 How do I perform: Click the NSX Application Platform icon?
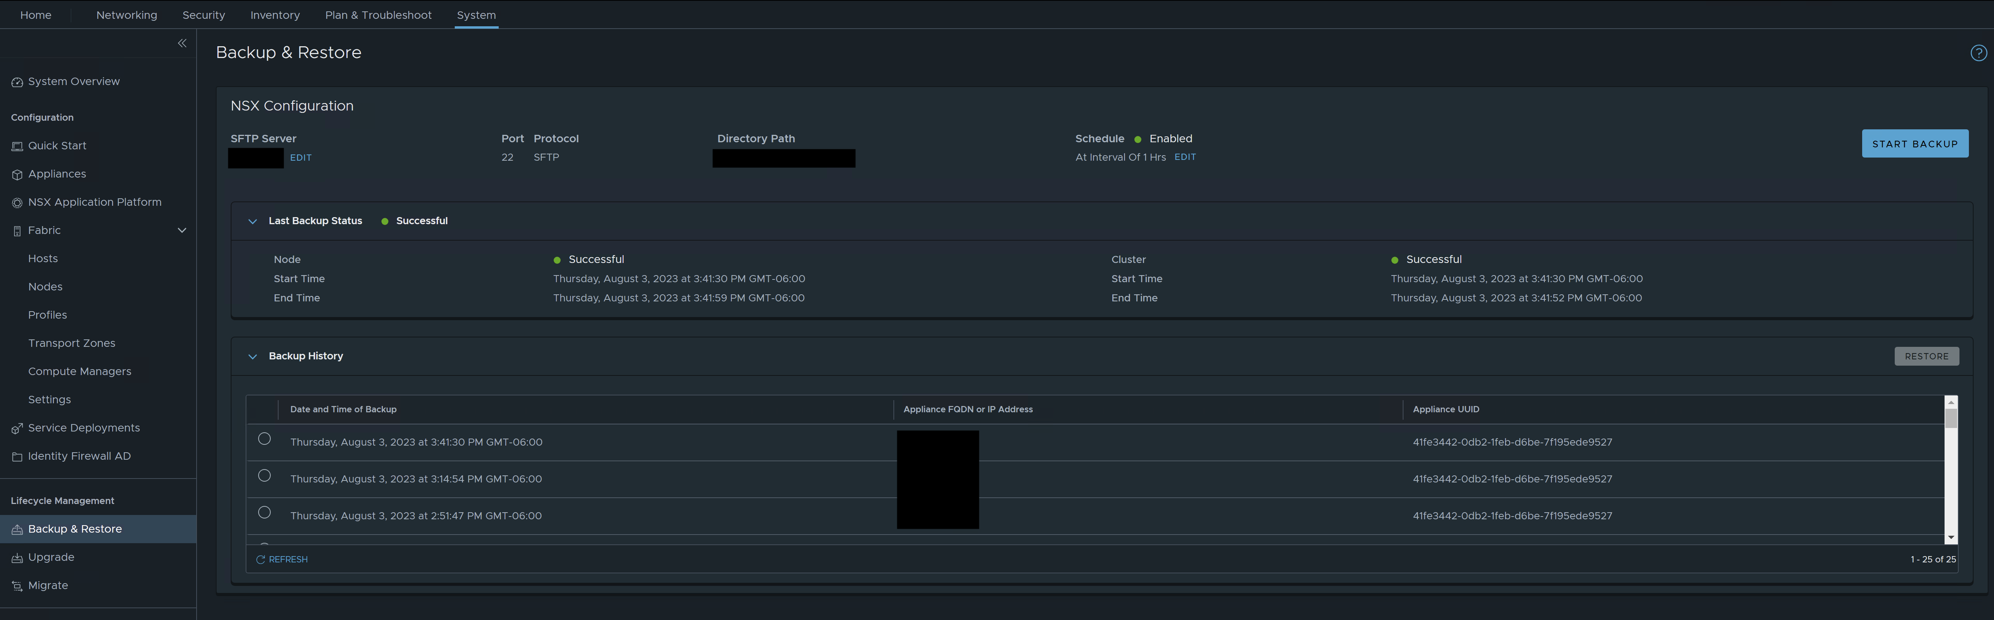17,203
